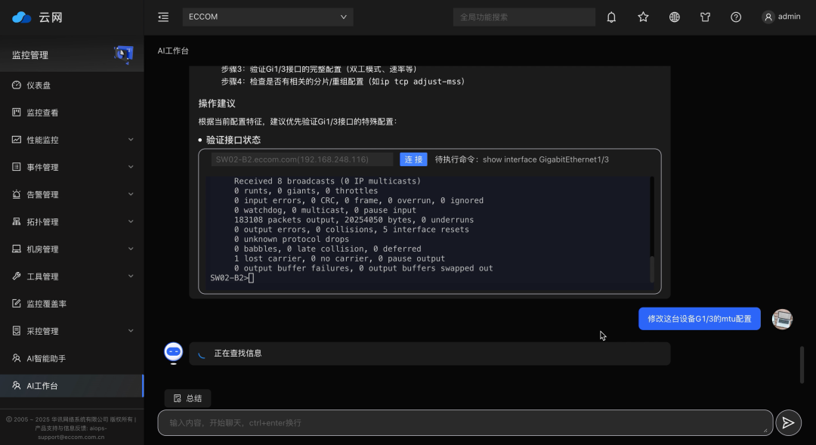Expand the 性能监控 submenu chevron
The width and height of the screenshot is (816, 445).
pyautogui.click(x=131, y=140)
